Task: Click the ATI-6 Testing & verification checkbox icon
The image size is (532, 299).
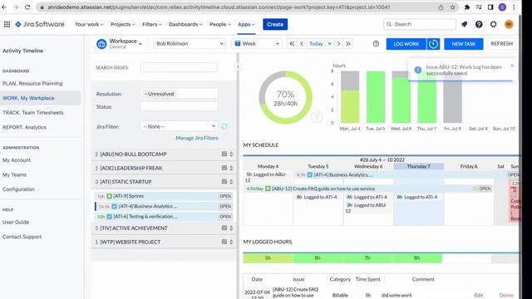Action: (x=109, y=216)
